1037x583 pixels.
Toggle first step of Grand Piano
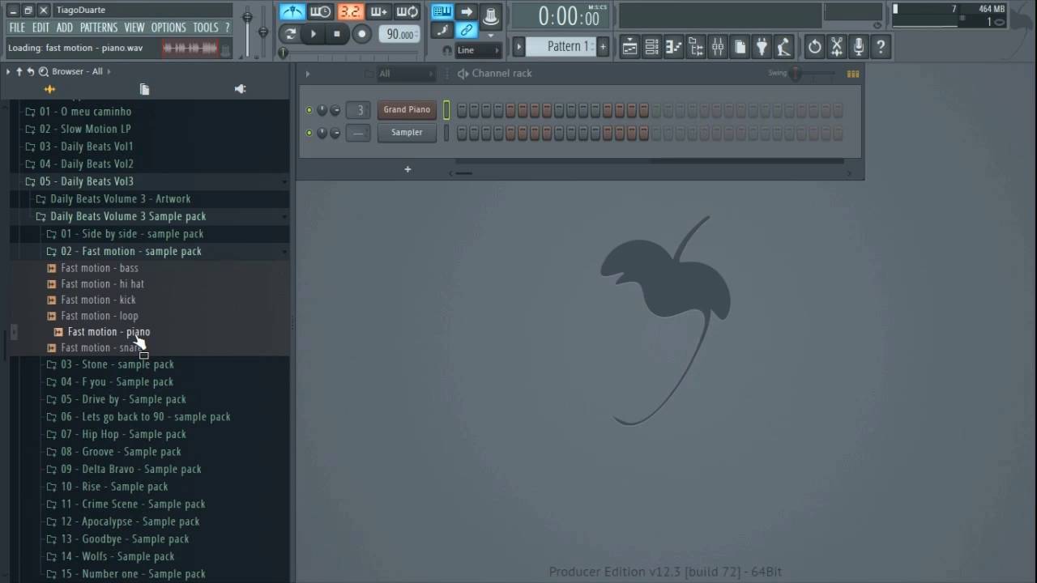(462, 110)
